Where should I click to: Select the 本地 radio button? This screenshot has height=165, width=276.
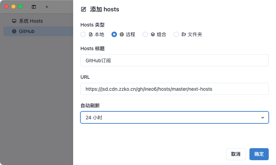point(83,34)
